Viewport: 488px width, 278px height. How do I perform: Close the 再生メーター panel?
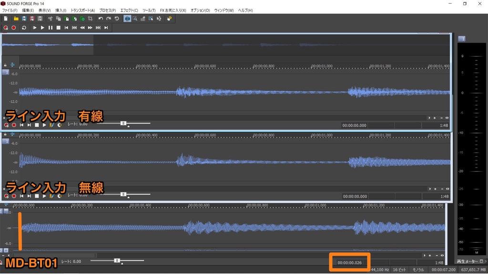(486, 261)
